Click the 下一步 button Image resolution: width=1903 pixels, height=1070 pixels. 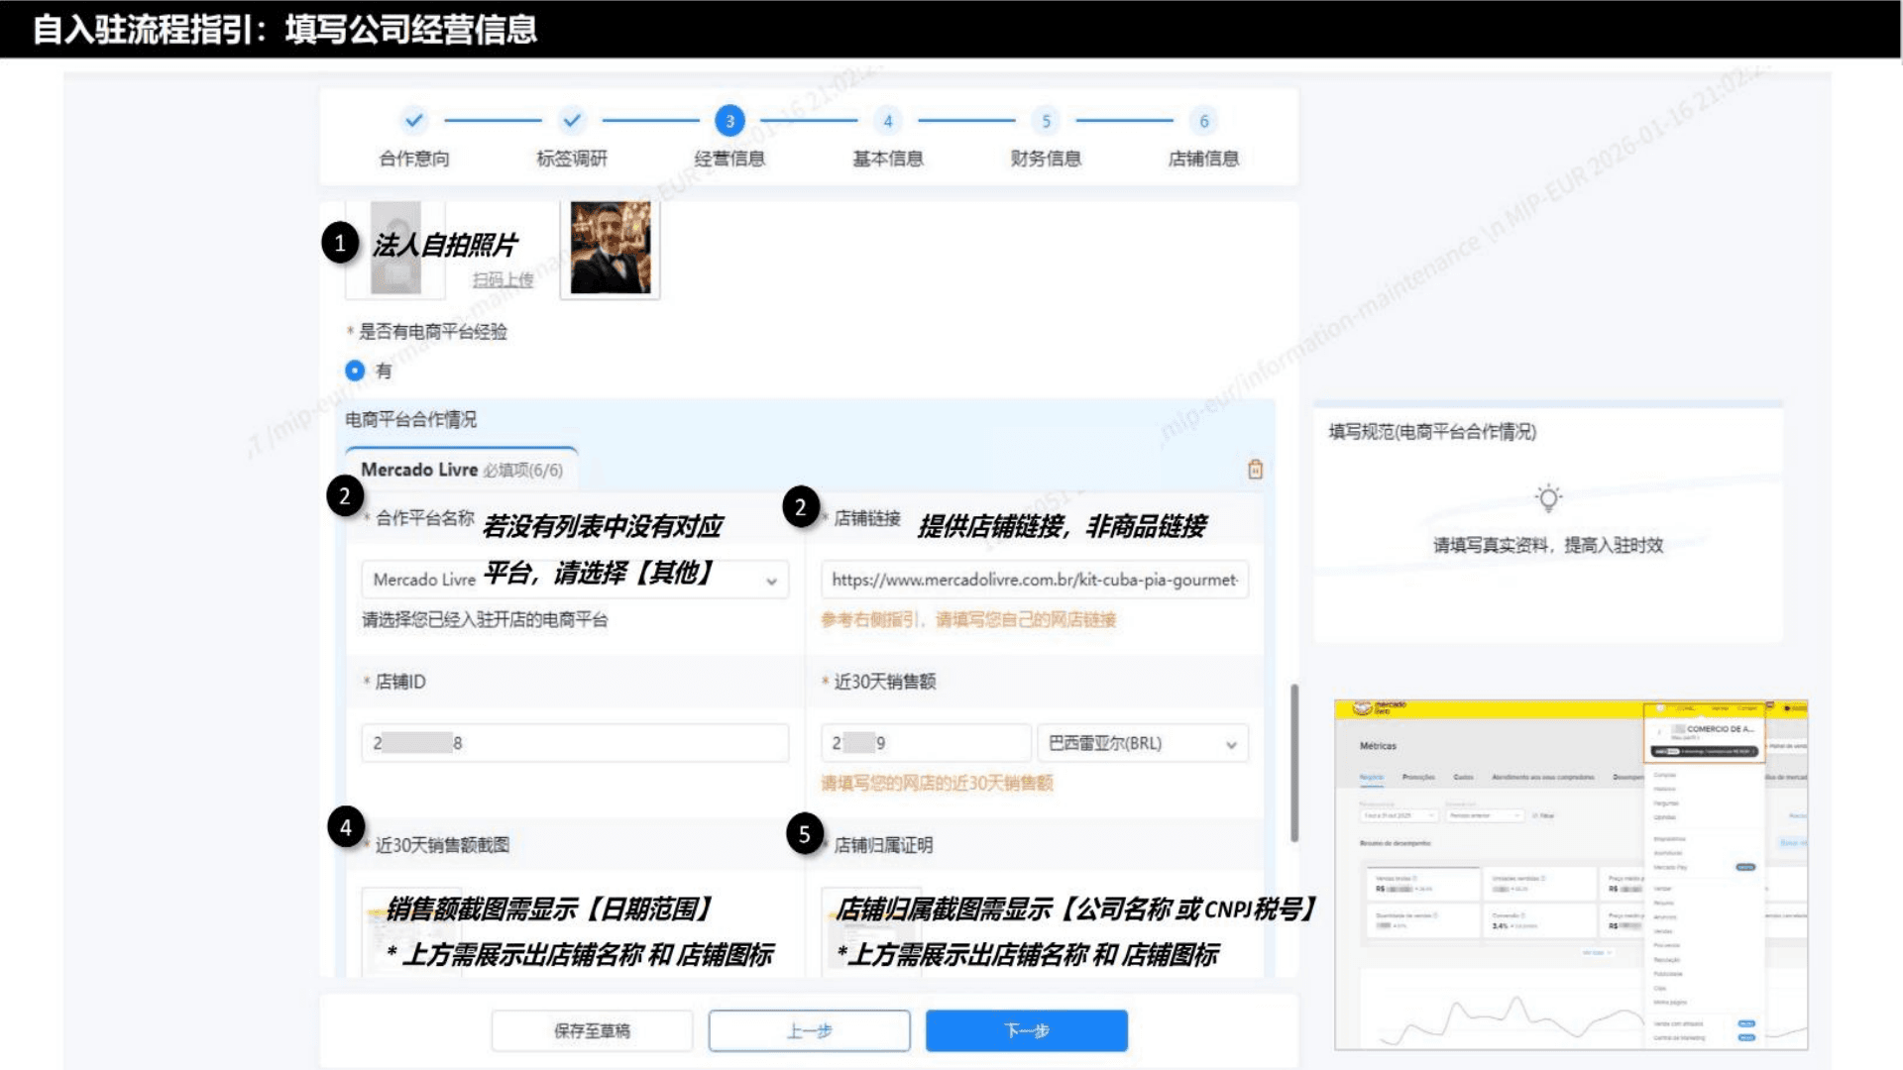click(x=1027, y=1030)
